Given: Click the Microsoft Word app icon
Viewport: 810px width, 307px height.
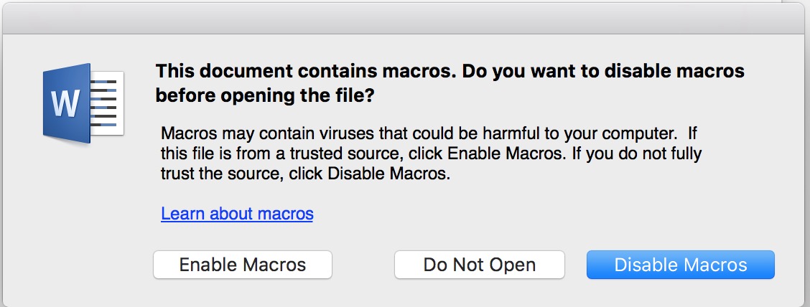Looking at the screenshot, I should (83, 104).
